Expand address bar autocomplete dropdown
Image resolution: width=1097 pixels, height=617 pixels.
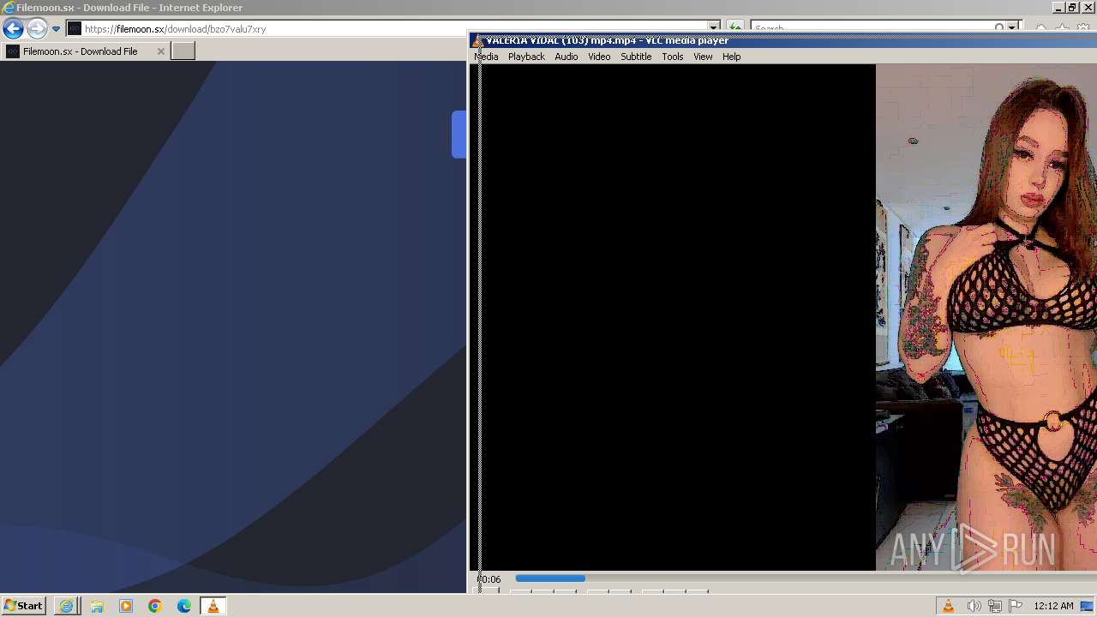[x=713, y=28]
